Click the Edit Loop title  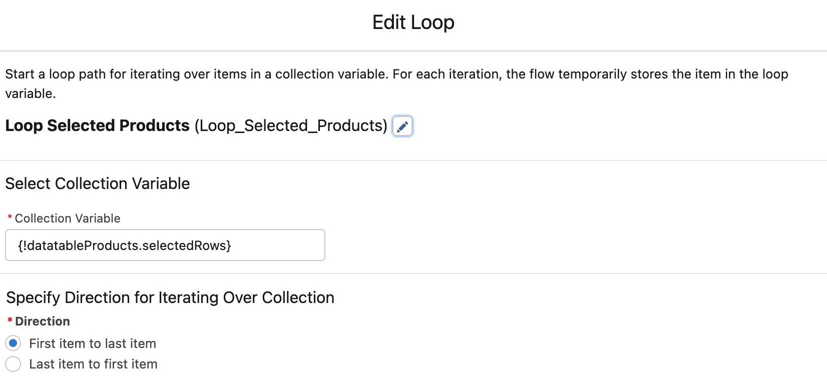pyautogui.click(x=412, y=22)
